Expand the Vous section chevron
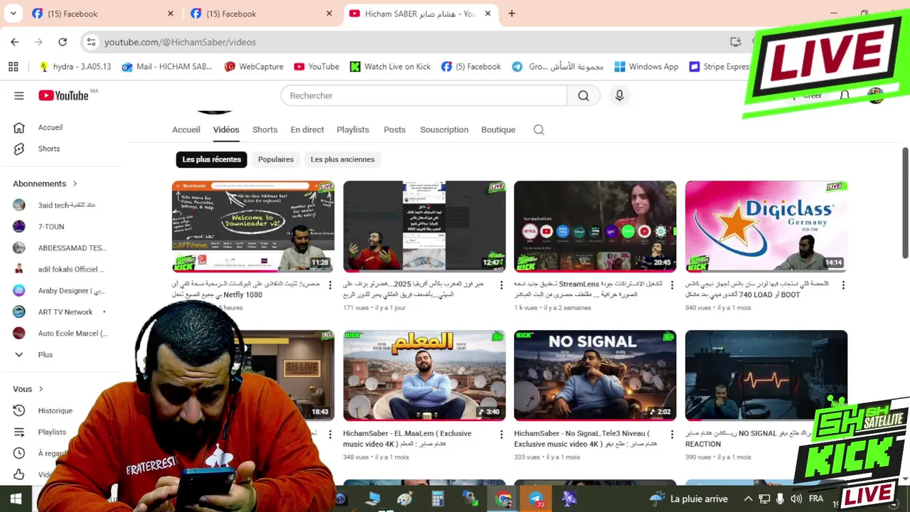The image size is (910, 512). 41,389
